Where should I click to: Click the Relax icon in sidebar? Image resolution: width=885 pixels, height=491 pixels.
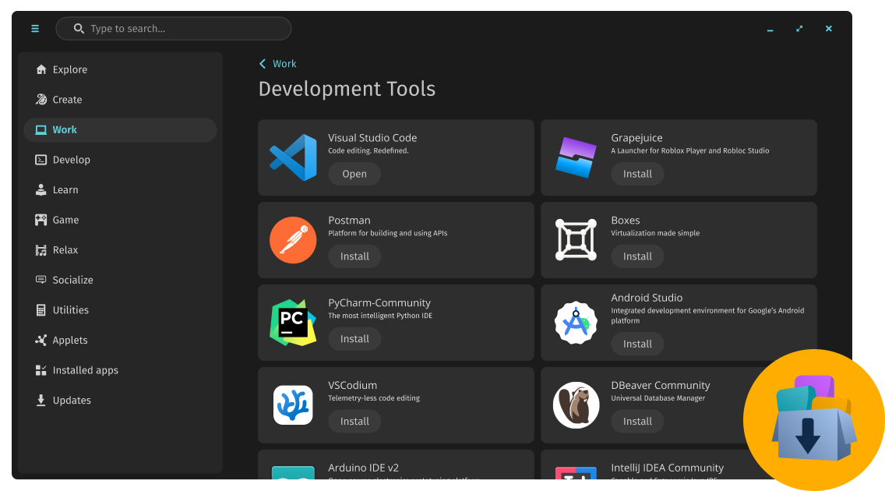click(41, 250)
